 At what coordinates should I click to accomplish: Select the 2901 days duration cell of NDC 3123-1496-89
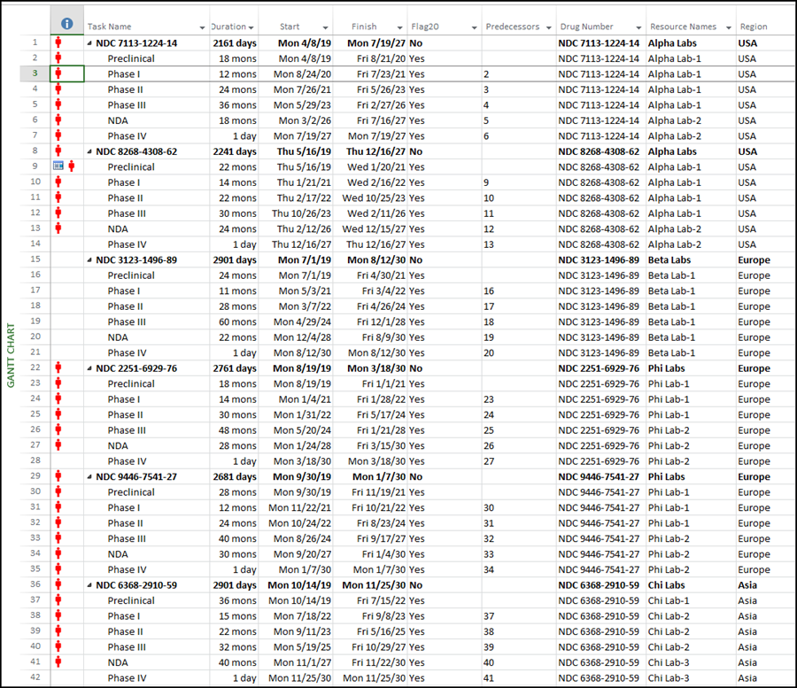(232, 259)
